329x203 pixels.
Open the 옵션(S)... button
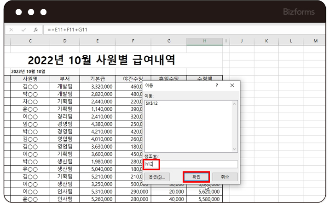[157, 177]
